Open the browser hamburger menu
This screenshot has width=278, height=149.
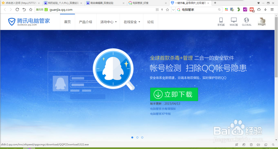point(272,9)
